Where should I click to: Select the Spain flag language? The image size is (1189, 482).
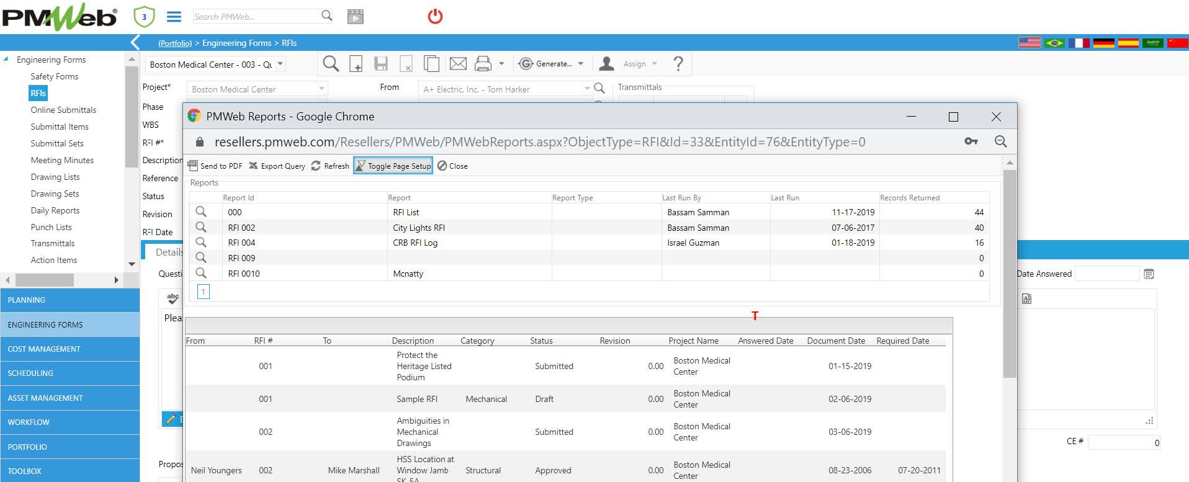pos(1128,43)
